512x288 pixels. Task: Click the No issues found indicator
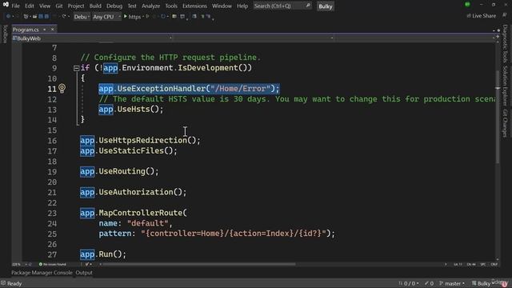(52, 264)
